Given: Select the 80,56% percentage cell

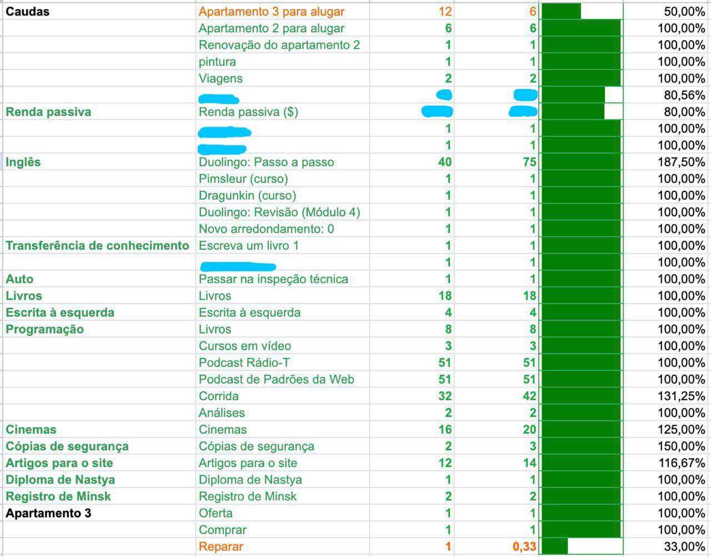Looking at the screenshot, I should pos(667,95).
